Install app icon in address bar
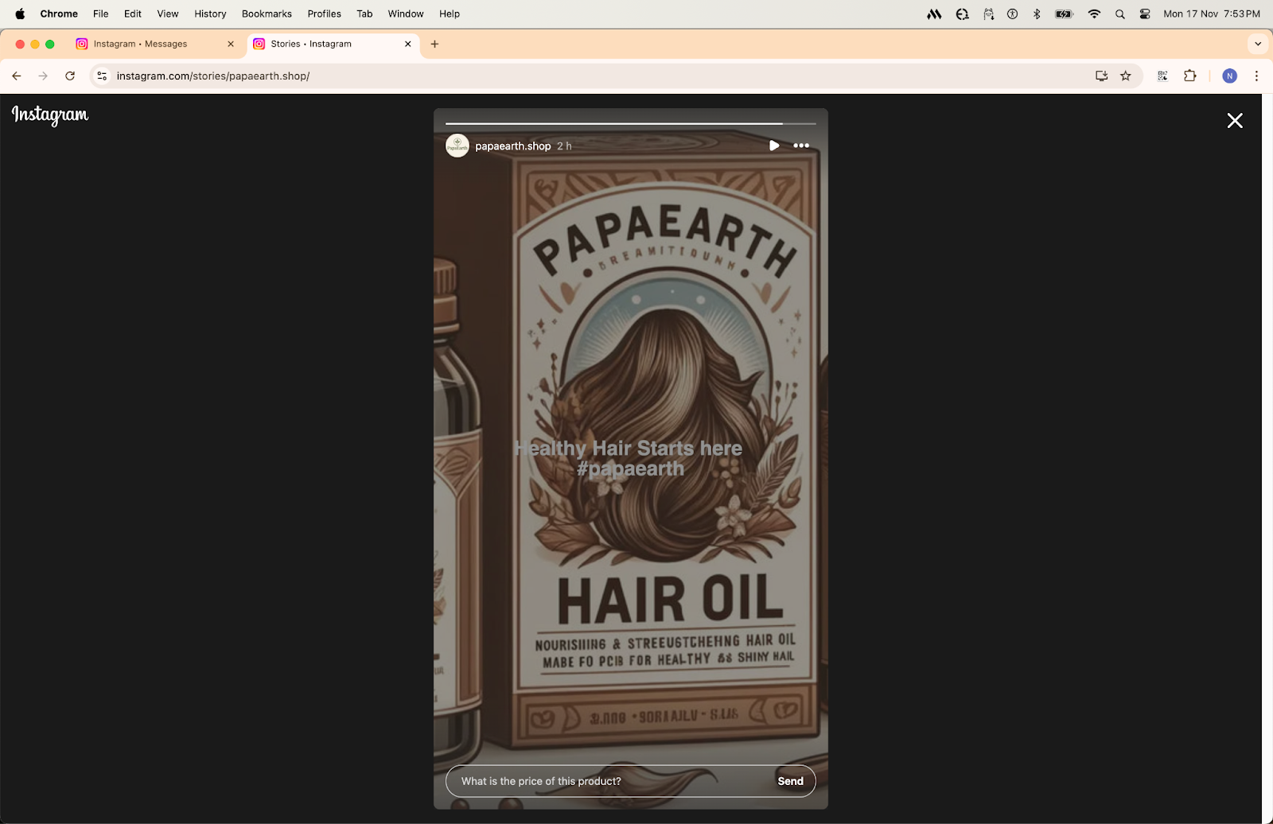This screenshot has height=824, width=1273. coord(1102,76)
